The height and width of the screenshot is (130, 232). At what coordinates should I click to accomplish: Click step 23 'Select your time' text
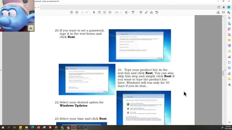81,119
